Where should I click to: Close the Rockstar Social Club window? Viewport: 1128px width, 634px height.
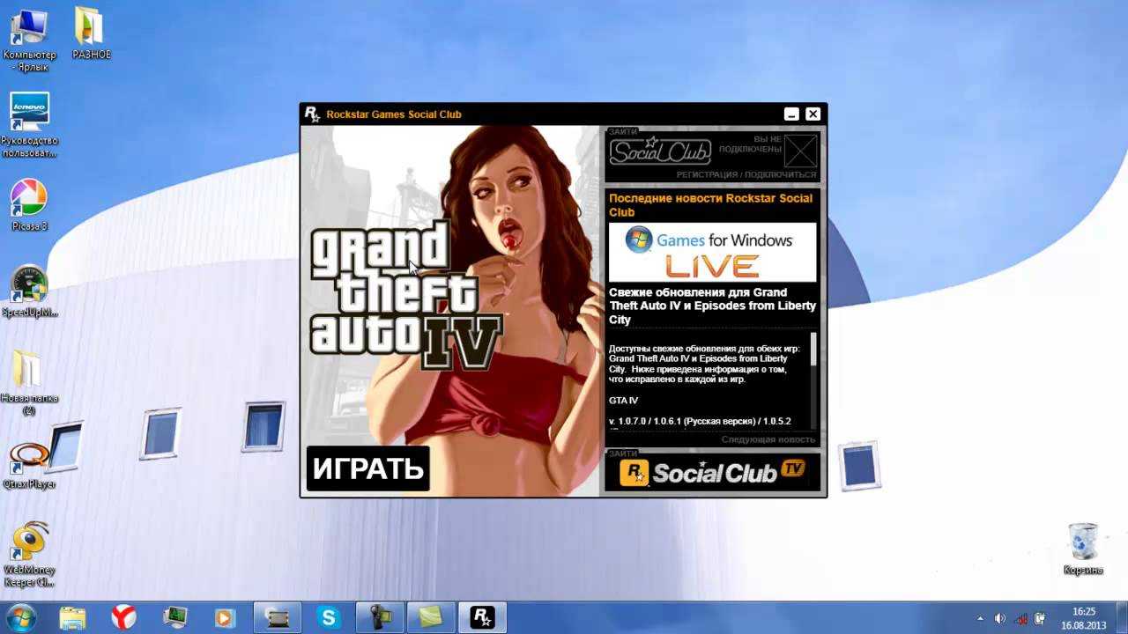[x=813, y=114]
